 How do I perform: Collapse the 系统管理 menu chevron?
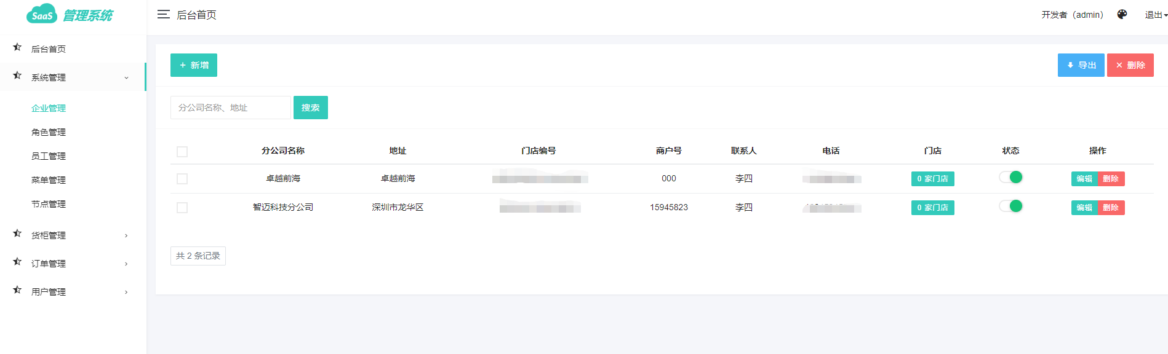(126, 78)
